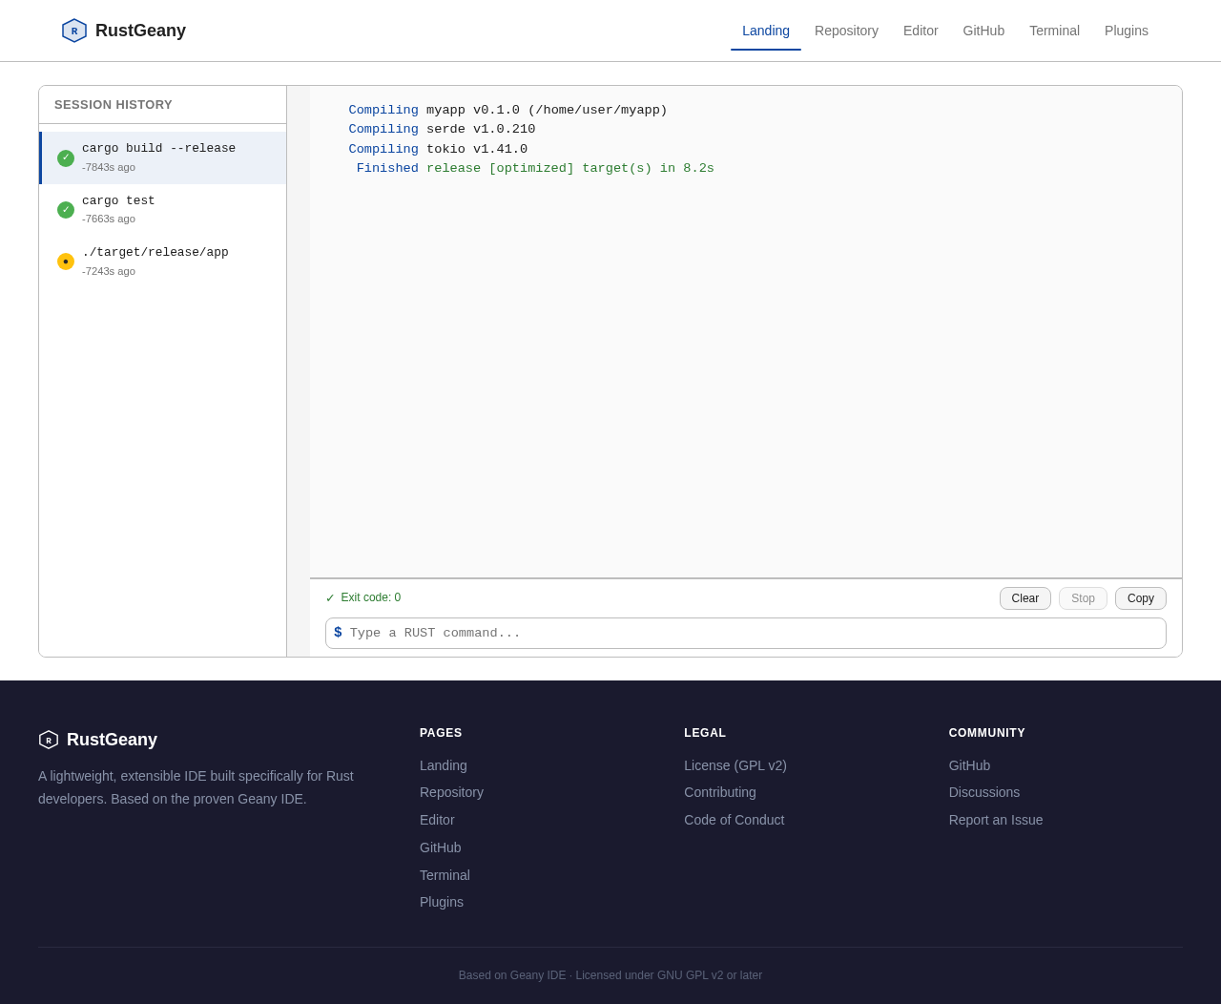The height and width of the screenshot is (1004, 1221).
Task: Click the '-7843s ago' timestamp
Action: coord(109,168)
